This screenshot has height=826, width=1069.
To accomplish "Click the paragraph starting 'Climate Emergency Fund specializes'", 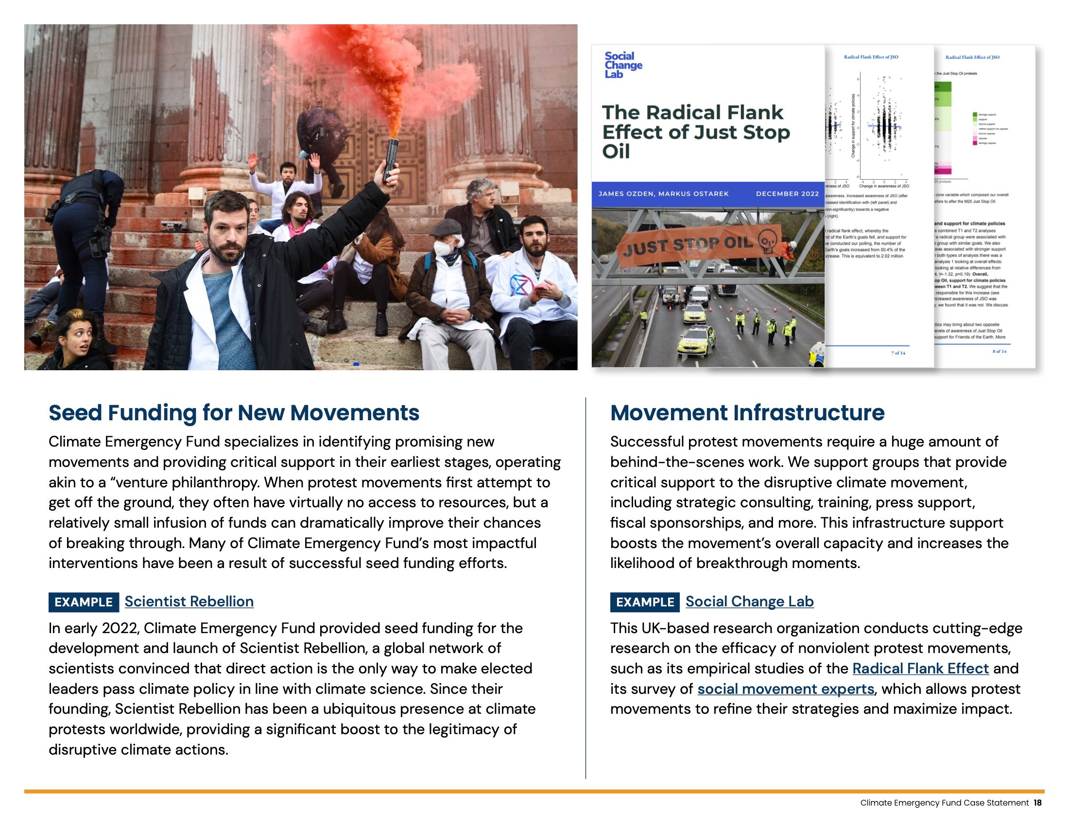I will click(305, 502).
